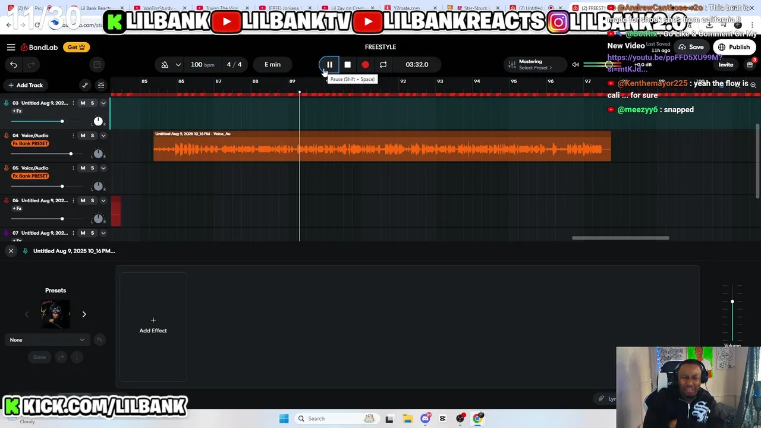Add Fx to track 03
The image size is (761, 428).
pos(17,111)
